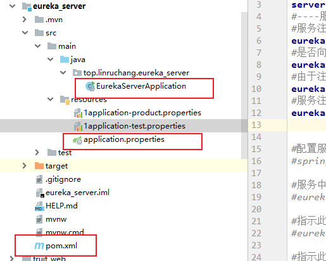The width and height of the screenshot is (326, 261).
Task: Select the .gitignore file
Action: (63, 179)
